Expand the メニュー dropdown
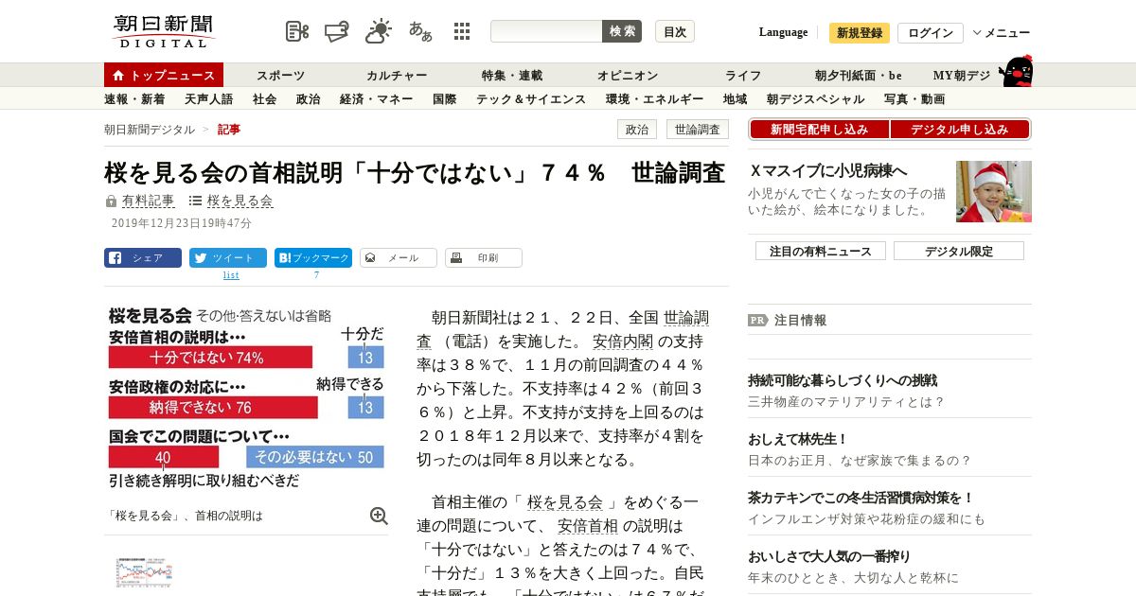Image resolution: width=1136 pixels, height=596 pixels. (1002, 33)
